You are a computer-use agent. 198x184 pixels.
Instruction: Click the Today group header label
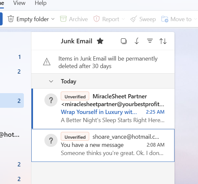click(69, 81)
